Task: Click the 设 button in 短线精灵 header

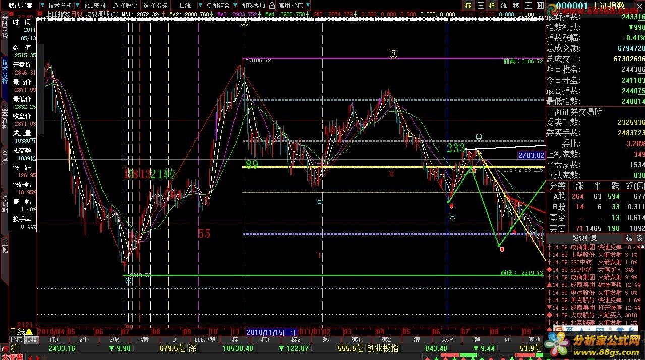Action: (640, 238)
